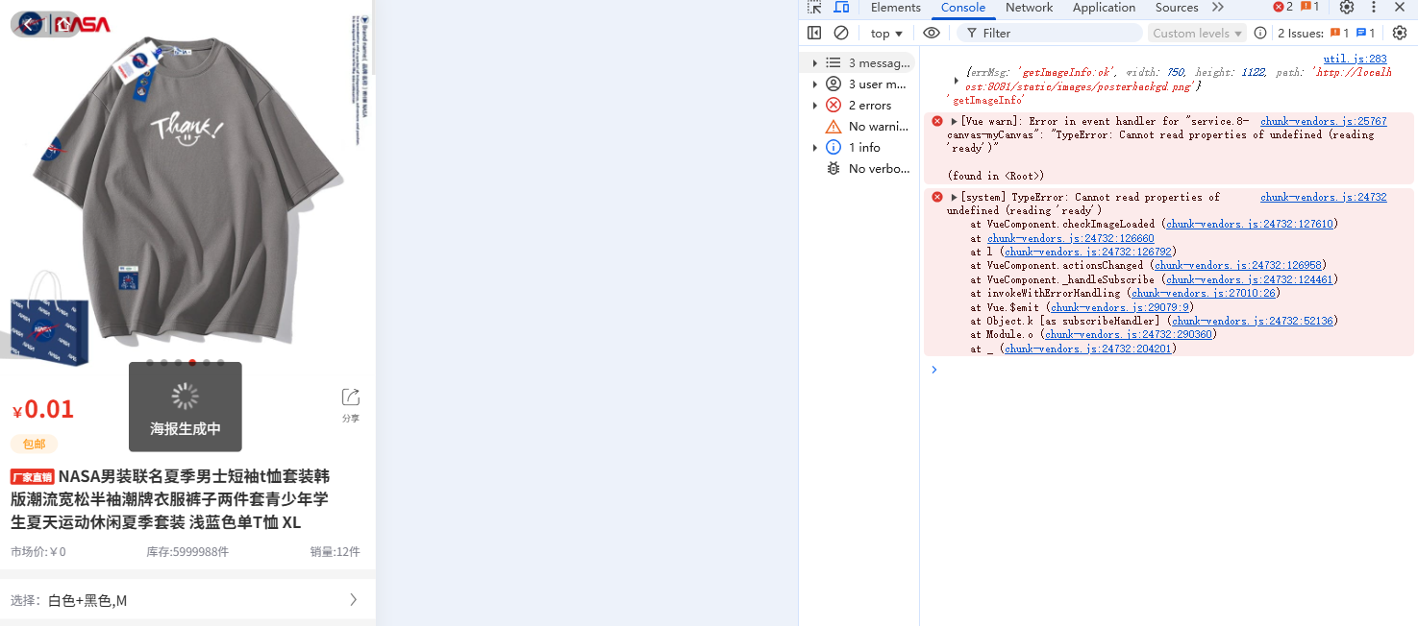Open the JavaScript context 'top' dropdown
The width and height of the screenshot is (1418, 626).
click(886, 33)
